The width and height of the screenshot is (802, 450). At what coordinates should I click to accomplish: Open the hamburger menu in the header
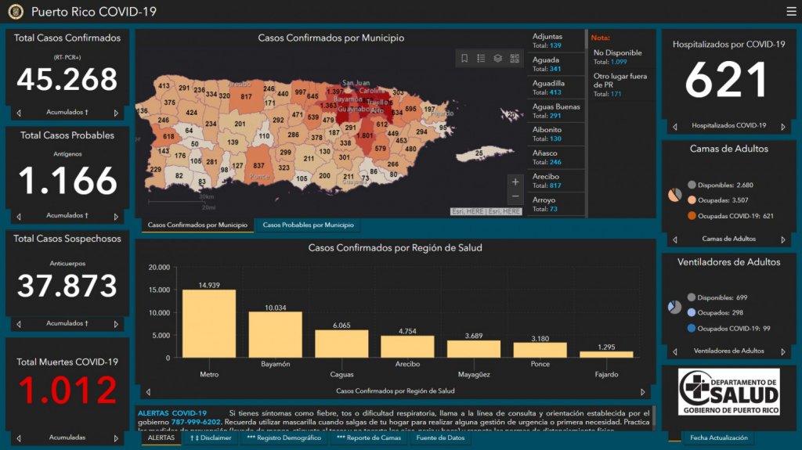point(791,11)
